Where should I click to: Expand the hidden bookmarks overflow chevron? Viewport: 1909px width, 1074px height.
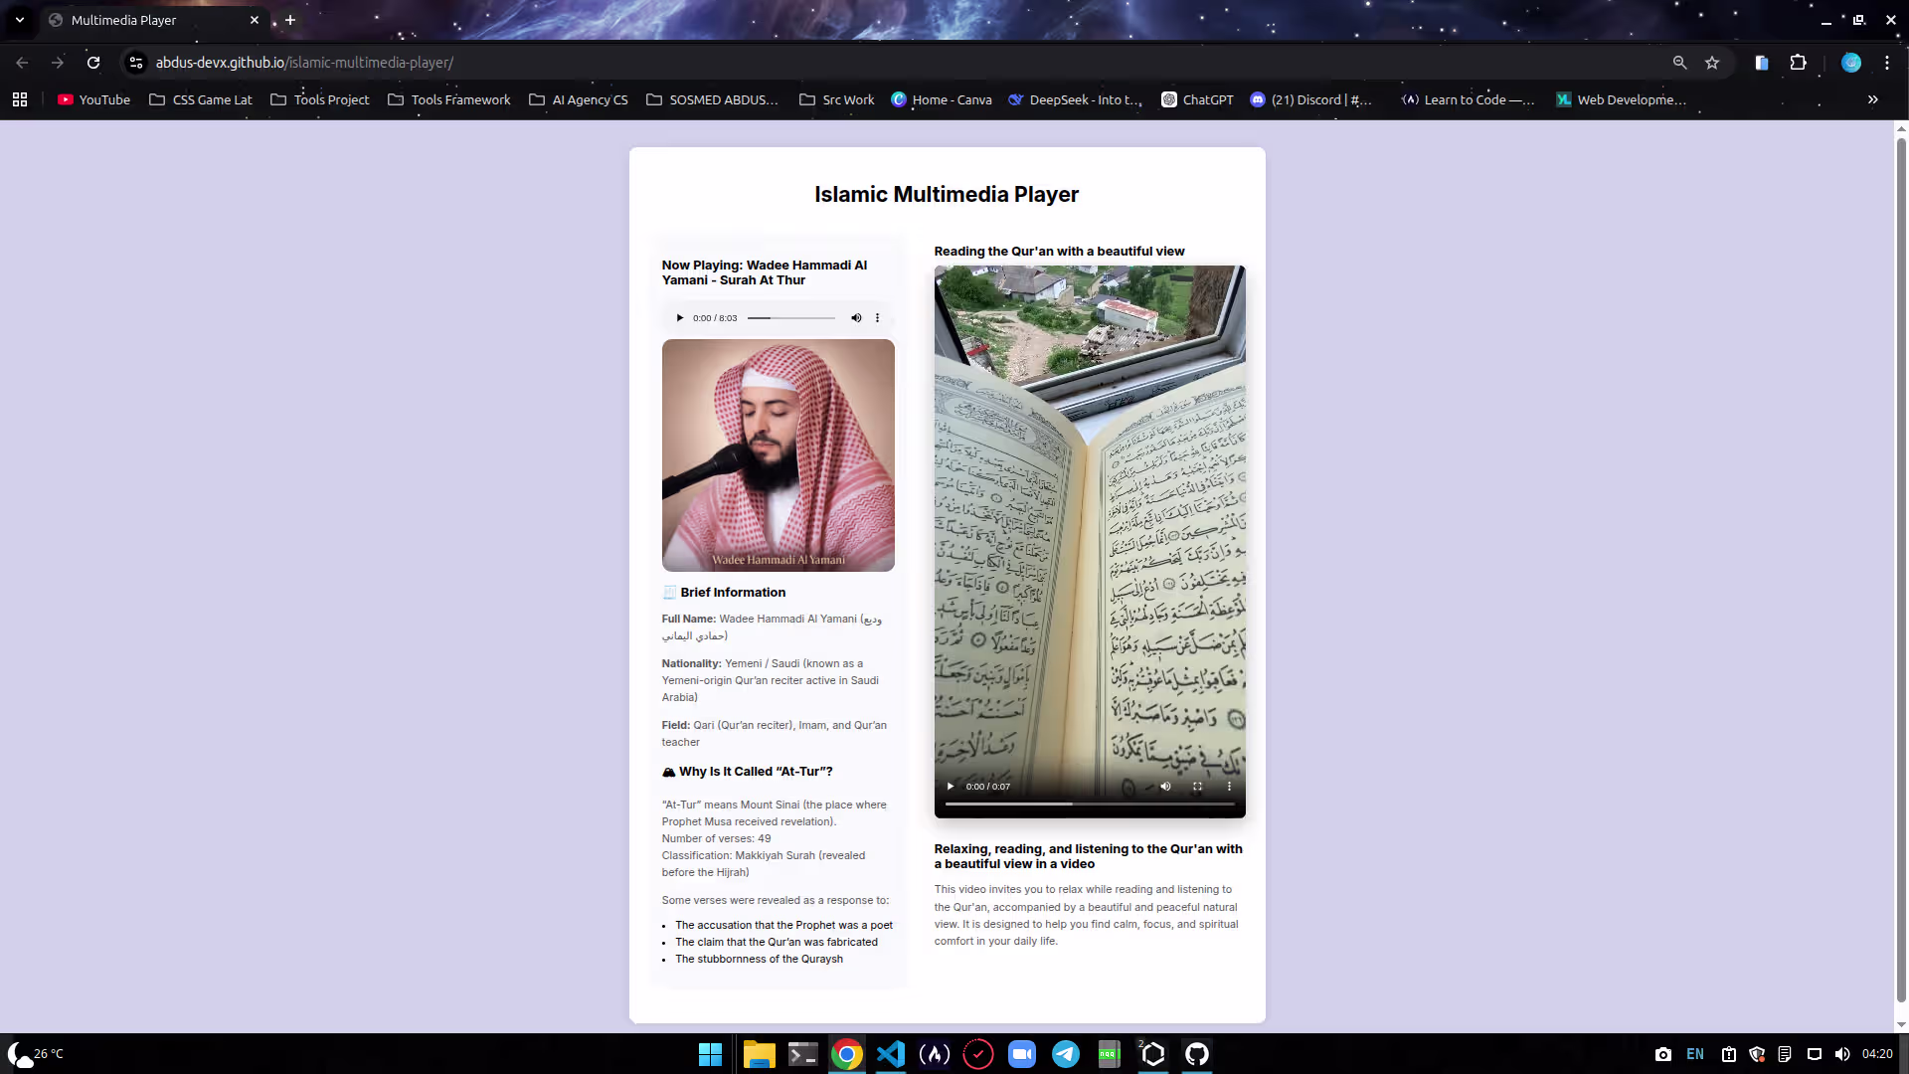pos(1872,99)
